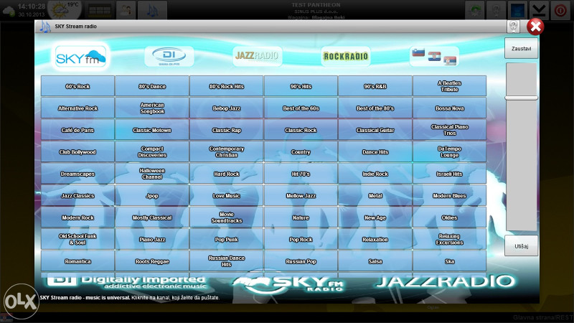Click the Utišaj mute button
The image size is (574, 323).
522,245
